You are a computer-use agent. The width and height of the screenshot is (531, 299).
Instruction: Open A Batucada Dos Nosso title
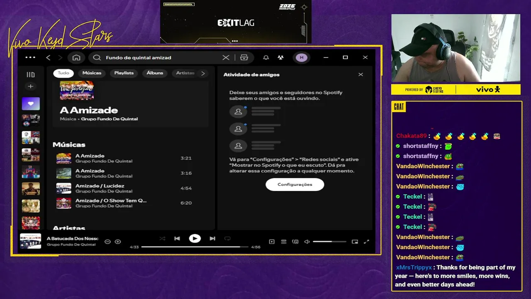[x=73, y=238]
